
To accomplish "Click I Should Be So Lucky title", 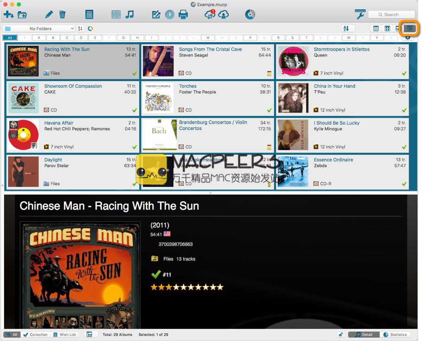I will click(336, 123).
